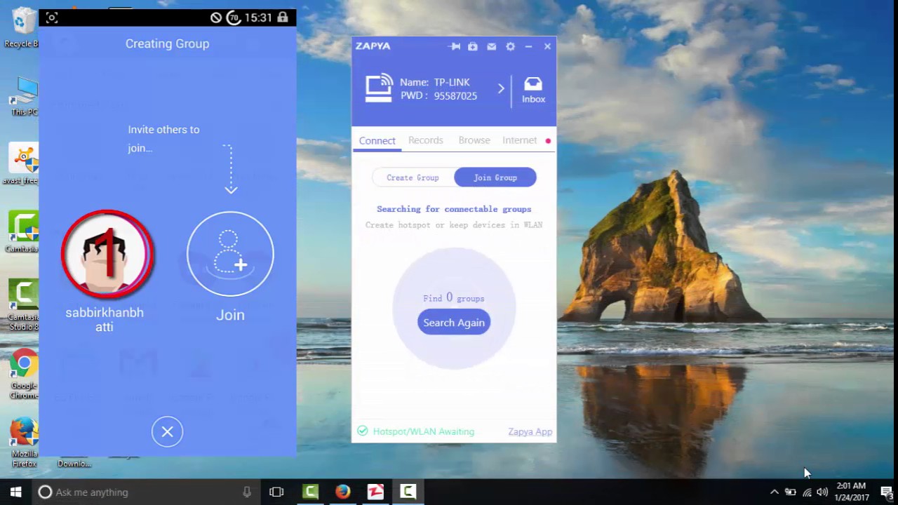The width and height of the screenshot is (898, 505).
Task: Open the Recycle Bin desktop icon
Action: (24, 28)
